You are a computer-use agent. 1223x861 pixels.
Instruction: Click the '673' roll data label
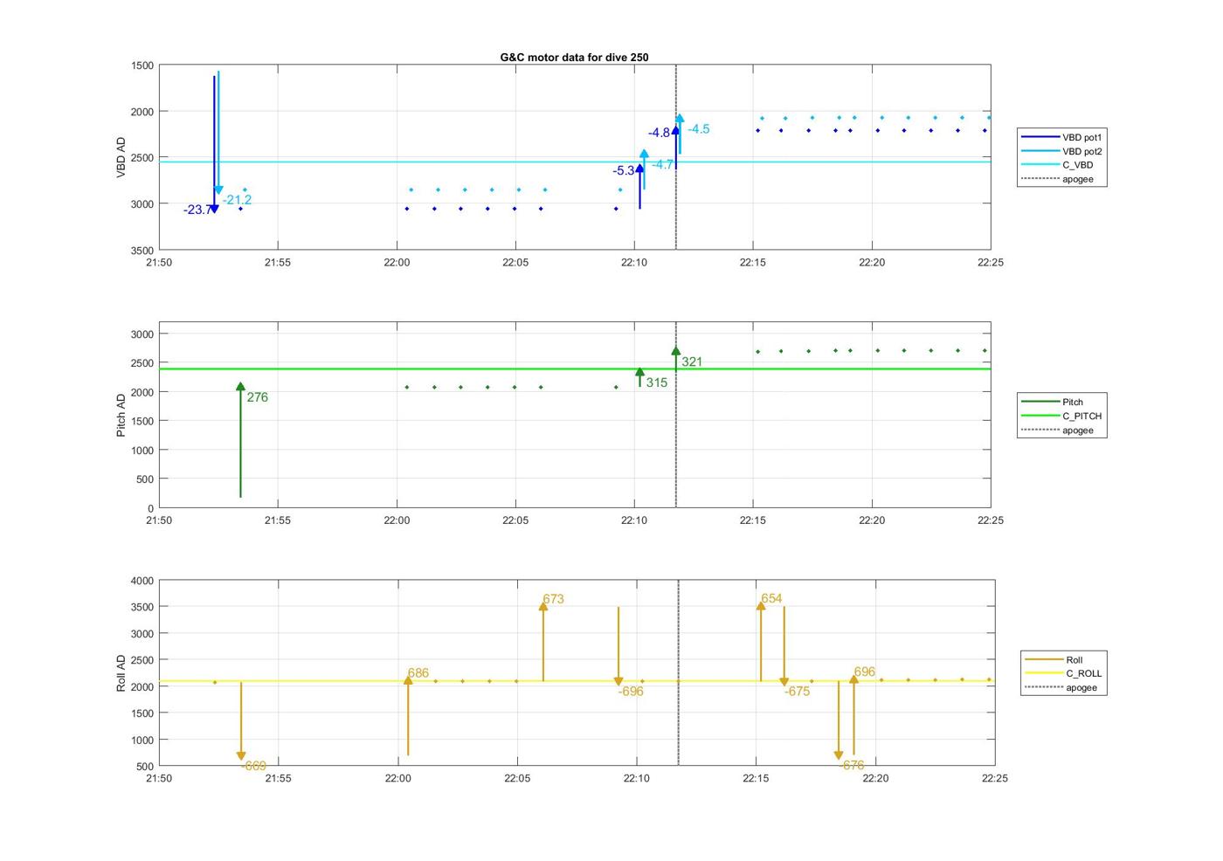pos(553,599)
